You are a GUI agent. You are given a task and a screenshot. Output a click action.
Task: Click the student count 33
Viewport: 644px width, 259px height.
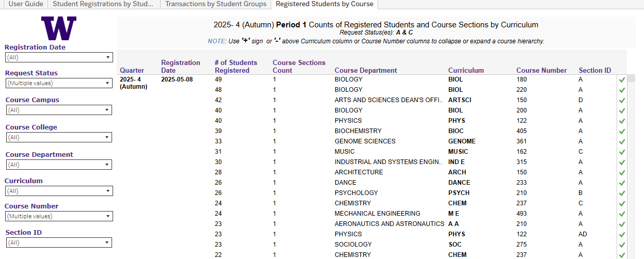pos(218,141)
